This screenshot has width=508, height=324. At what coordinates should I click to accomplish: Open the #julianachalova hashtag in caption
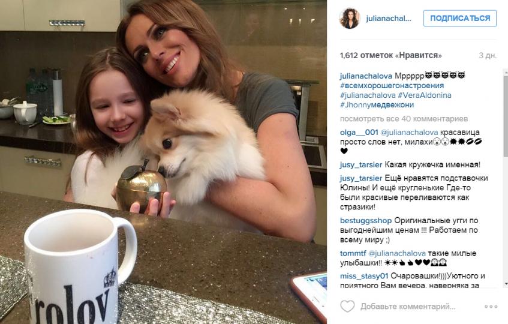[x=368, y=95]
